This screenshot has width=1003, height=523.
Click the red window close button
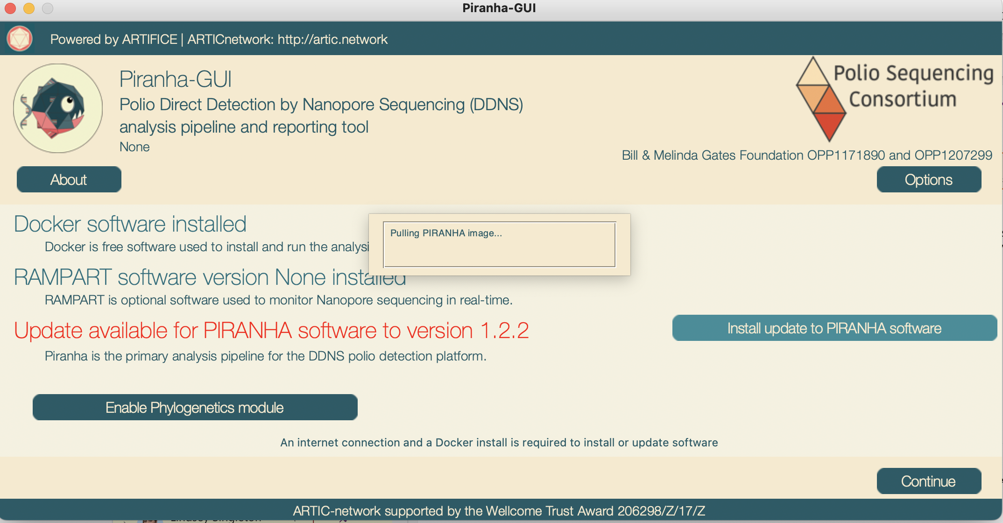click(x=10, y=8)
